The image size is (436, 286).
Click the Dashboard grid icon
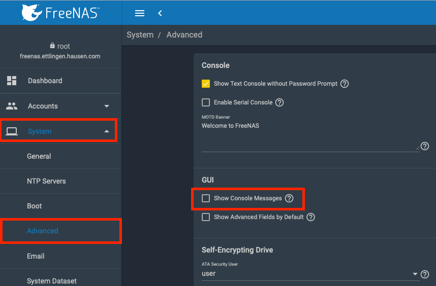pyautogui.click(x=12, y=81)
